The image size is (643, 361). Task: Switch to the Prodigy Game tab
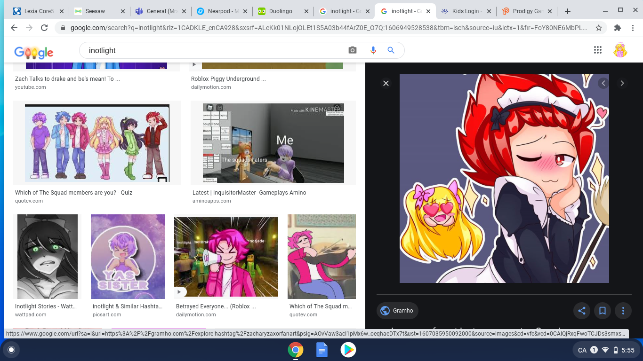[527, 11]
